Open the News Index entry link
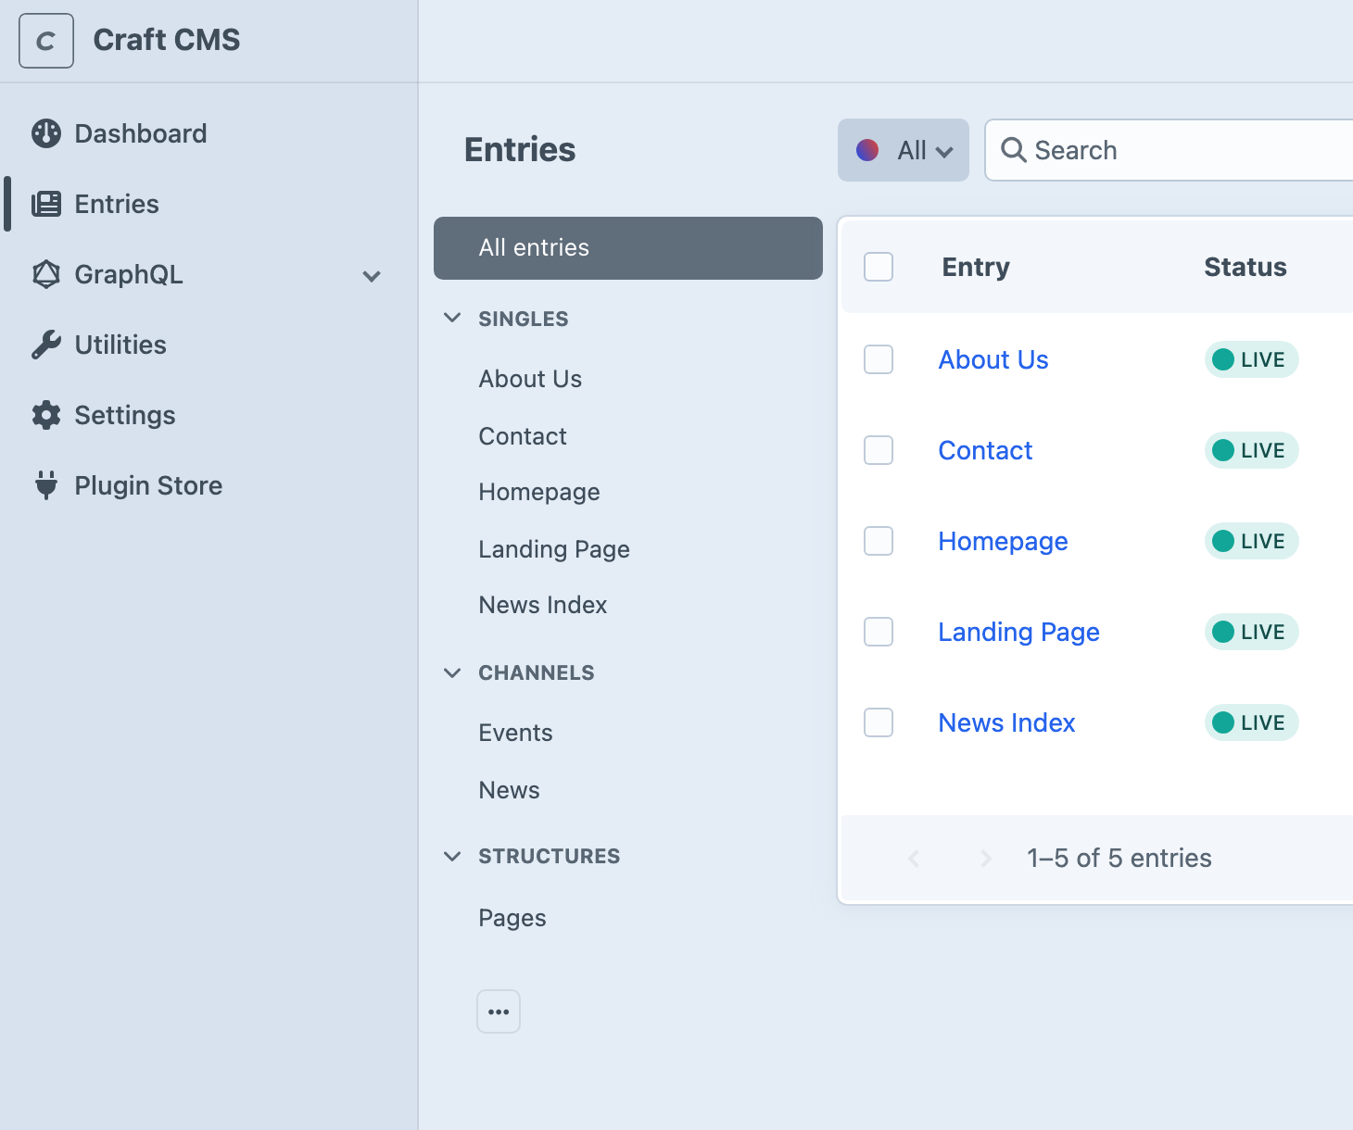 (1006, 722)
